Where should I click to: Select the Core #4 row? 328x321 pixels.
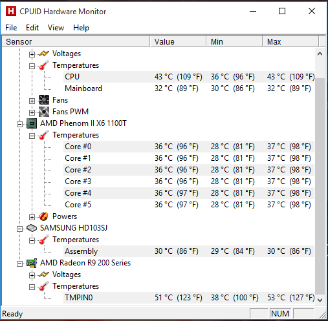(189, 193)
